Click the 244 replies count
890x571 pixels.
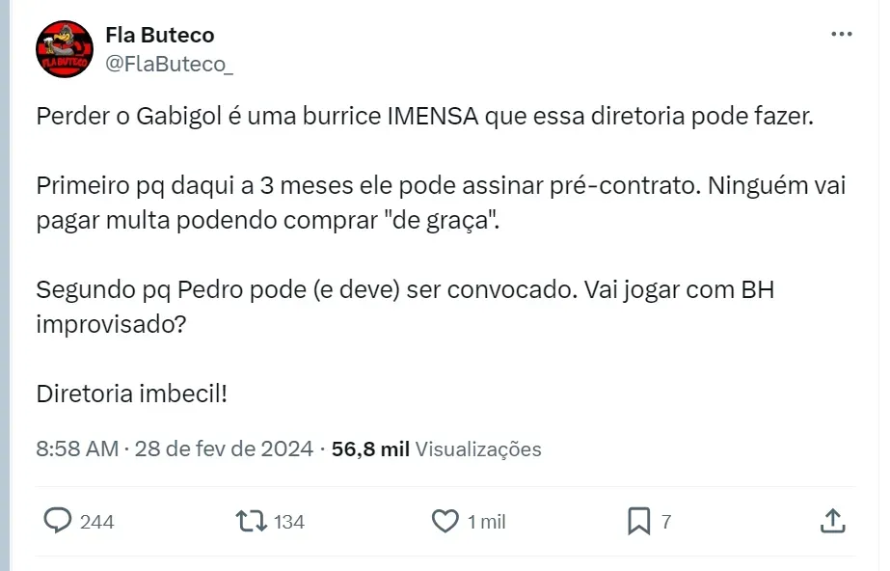coord(96,522)
